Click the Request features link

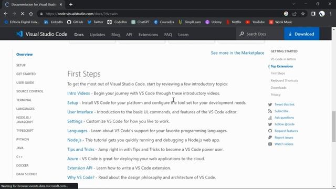click(286, 131)
